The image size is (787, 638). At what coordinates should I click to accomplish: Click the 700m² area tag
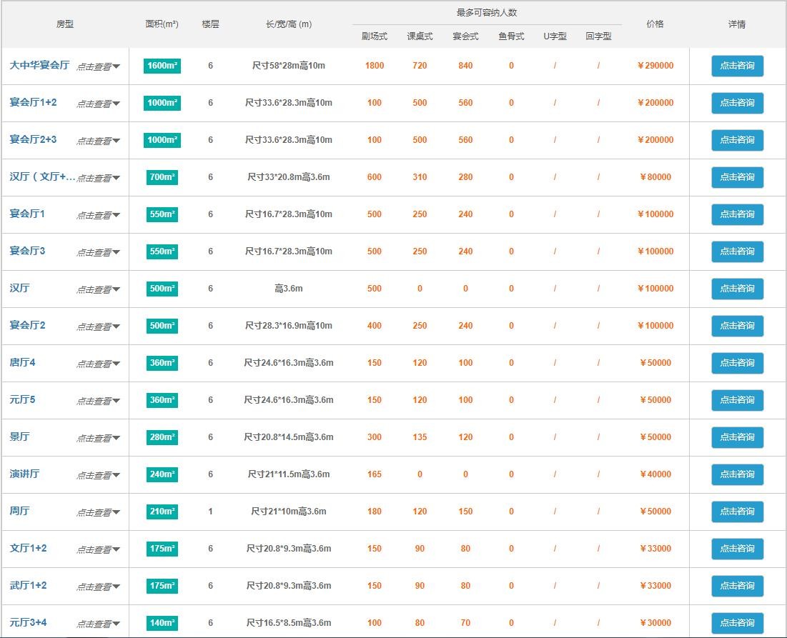pyautogui.click(x=162, y=177)
